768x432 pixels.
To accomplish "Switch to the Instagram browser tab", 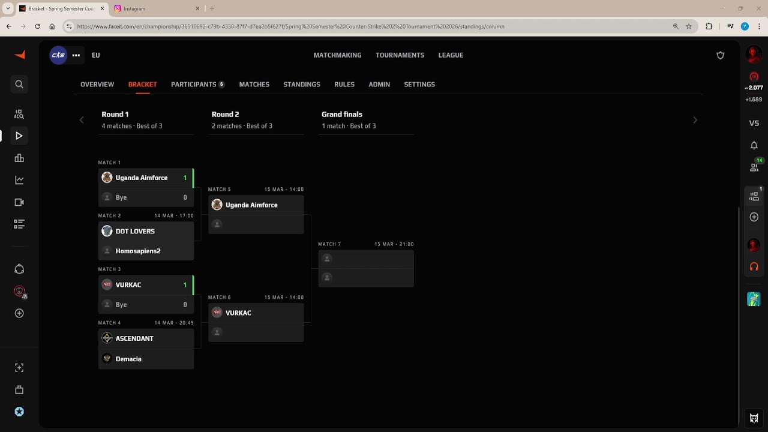I will (x=156, y=8).
